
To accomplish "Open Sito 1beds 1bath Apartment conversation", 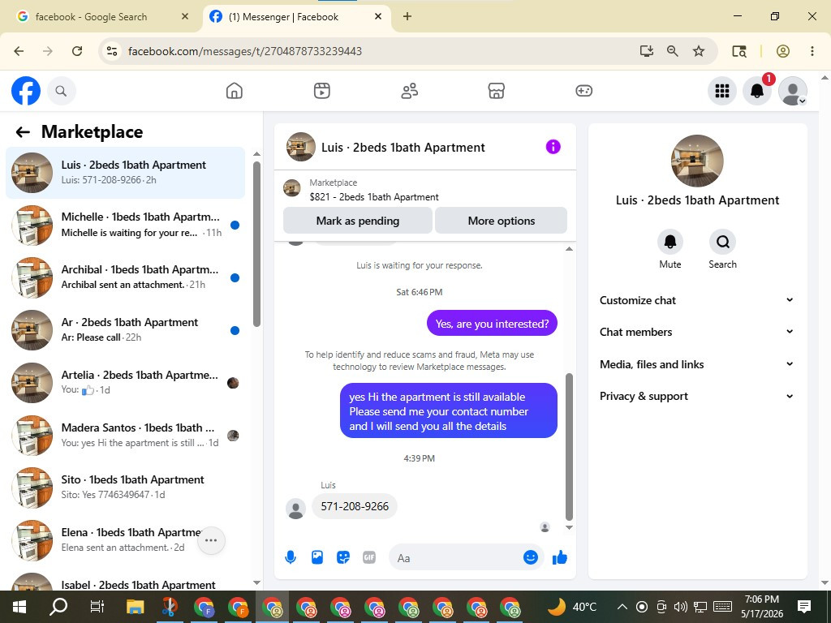I will [x=126, y=488].
